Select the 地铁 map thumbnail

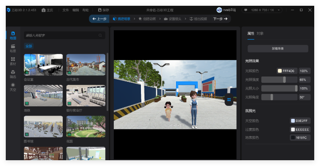pyautogui.click(x=43, y=96)
